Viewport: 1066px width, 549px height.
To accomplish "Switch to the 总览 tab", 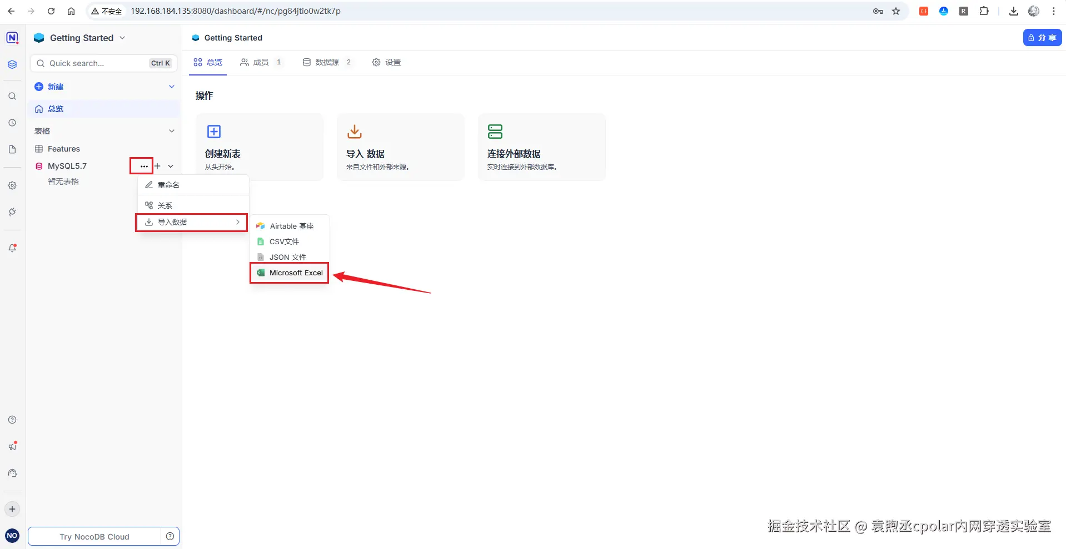I will coord(208,62).
